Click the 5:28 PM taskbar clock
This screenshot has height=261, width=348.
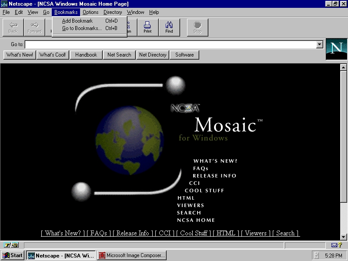[x=334, y=256]
